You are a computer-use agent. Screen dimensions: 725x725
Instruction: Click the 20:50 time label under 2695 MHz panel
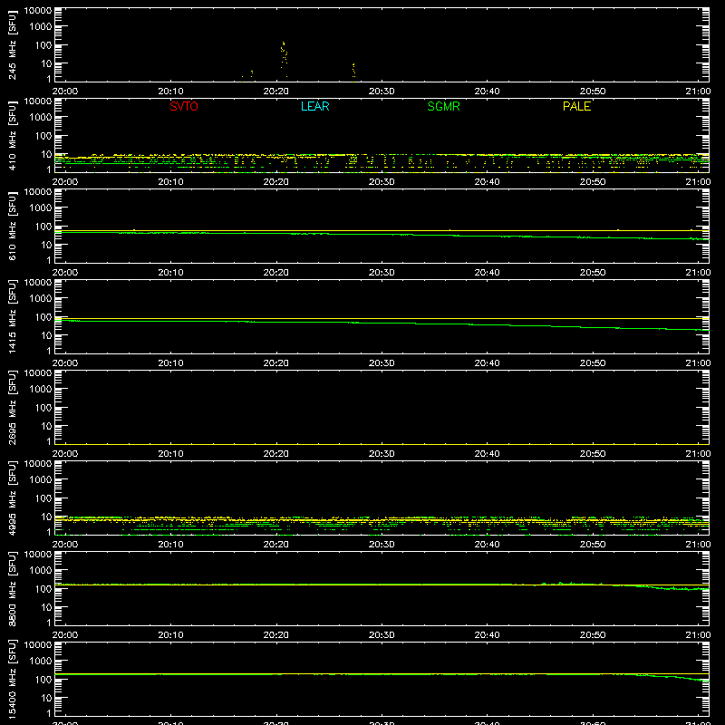[593, 454]
